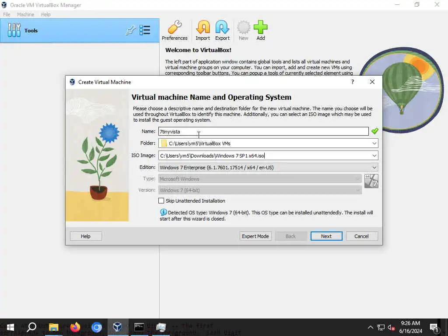Open the Edition dropdown
Screen dimensions: 448x336
click(x=268, y=168)
